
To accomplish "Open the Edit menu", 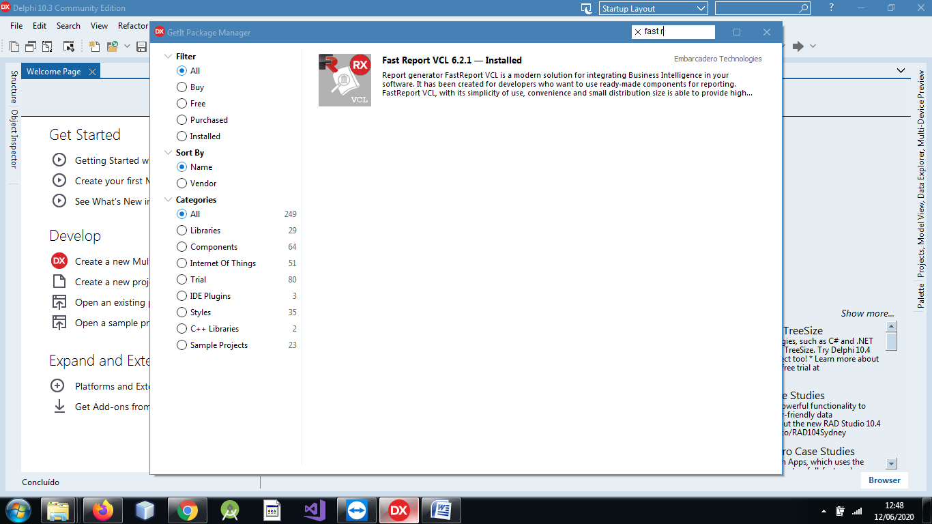I will pos(40,25).
